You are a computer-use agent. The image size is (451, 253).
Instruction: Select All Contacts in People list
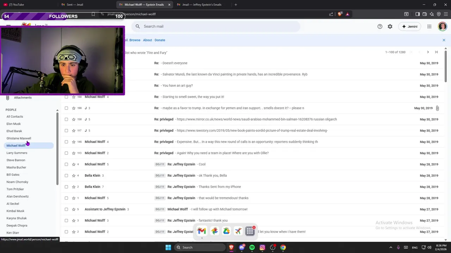[15, 117]
